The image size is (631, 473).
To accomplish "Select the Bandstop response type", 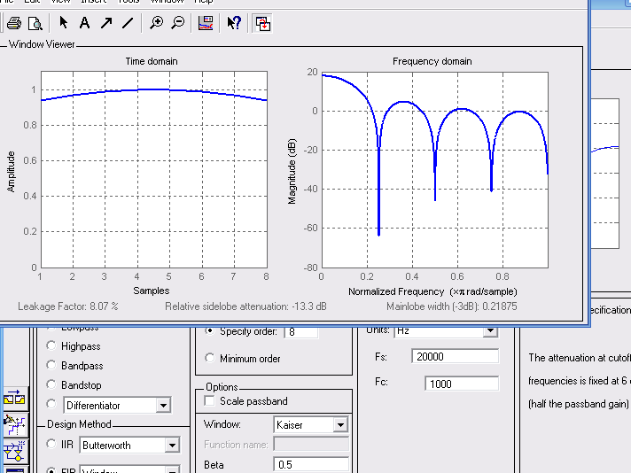I will tap(51, 385).
